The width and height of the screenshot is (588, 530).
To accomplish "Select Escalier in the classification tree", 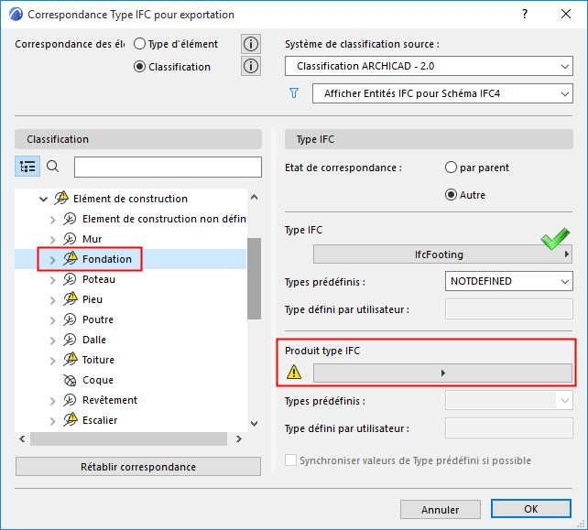I will 100,420.
